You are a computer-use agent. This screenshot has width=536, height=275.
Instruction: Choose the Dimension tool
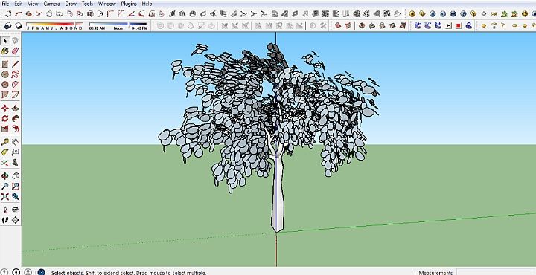[15, 142]
